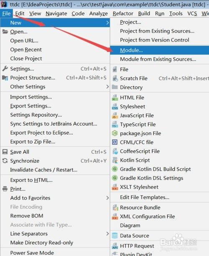Select the Stylesheet CSS icon
This screenshot has height=256, width=209.
click(115, 106)
